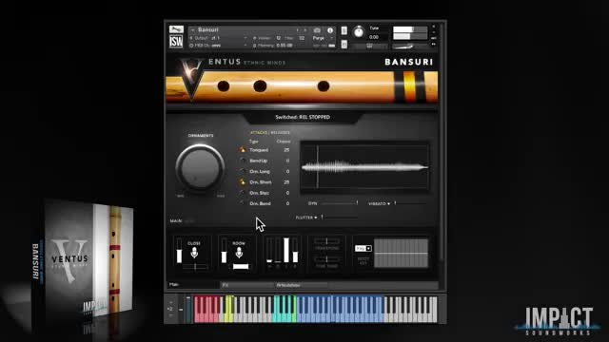The height and width of the screenshot is (342, 609).
Task: Toggle the Tongued attack type on
Action: [243, 150]
